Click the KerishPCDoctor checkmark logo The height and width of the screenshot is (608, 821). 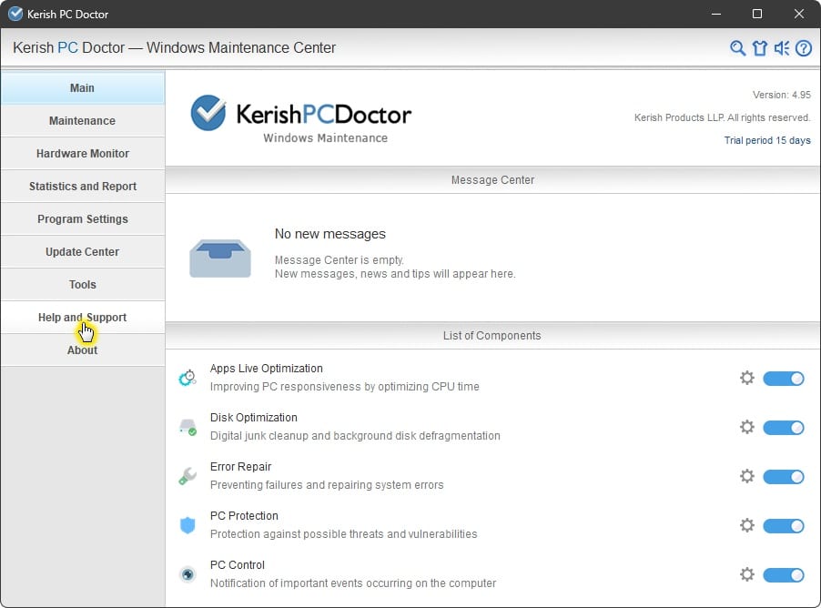click(208, 113)
